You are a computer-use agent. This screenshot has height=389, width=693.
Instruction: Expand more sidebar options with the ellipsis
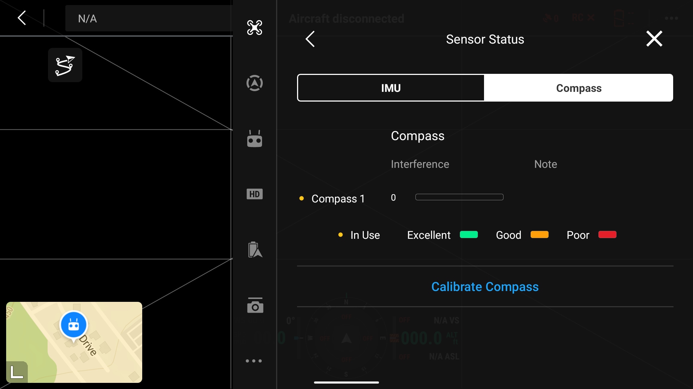[254, 361]
